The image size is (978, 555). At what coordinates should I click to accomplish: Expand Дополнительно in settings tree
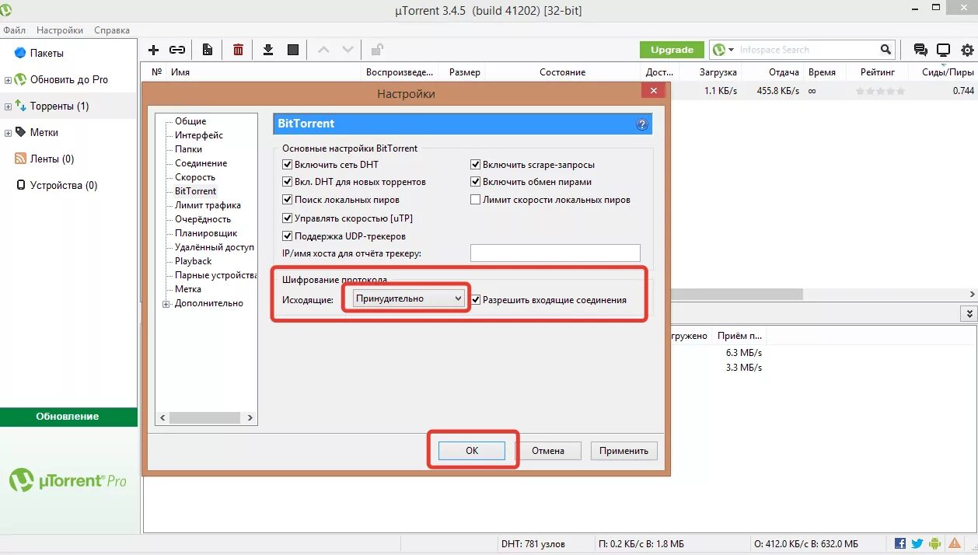[x=166, y=304]
